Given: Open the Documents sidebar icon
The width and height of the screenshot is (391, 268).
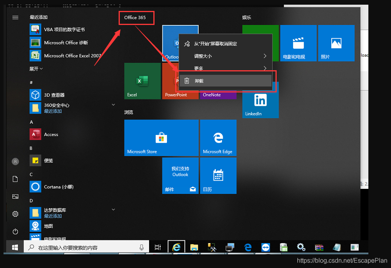Looking at the screenshot, I should (x=15, y=179).
